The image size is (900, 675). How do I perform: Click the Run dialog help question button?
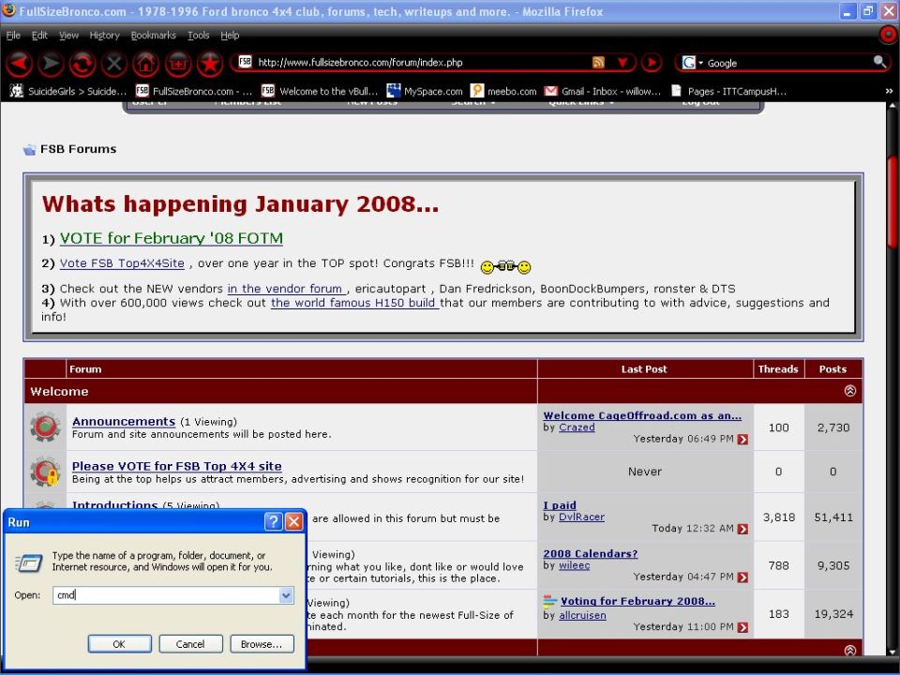click(273, 521)
